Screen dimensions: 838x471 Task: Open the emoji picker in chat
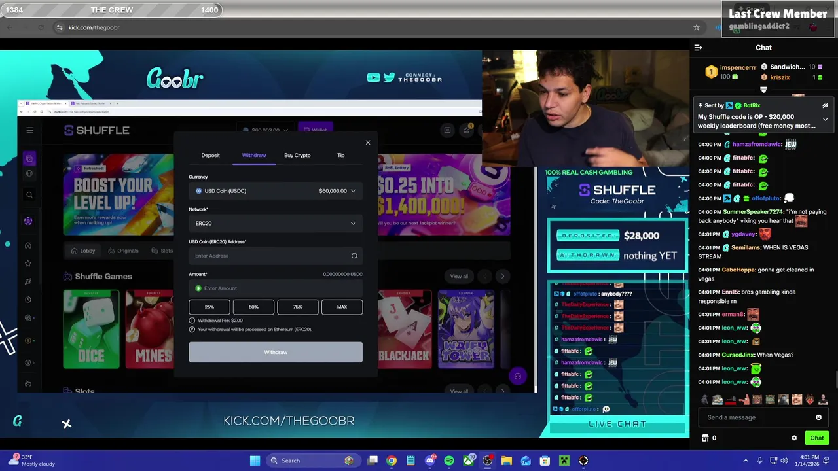818,417
